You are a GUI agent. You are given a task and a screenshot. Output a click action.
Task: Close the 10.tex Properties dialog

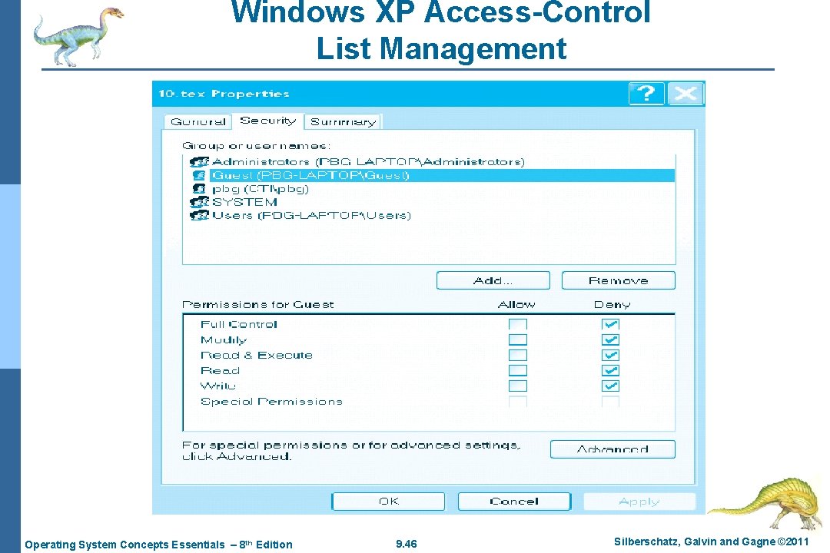click(x=686, y=94)
